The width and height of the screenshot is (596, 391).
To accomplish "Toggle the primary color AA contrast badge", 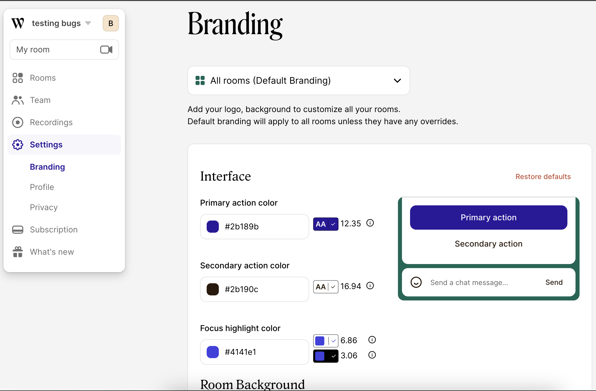I will coord(326,224).
